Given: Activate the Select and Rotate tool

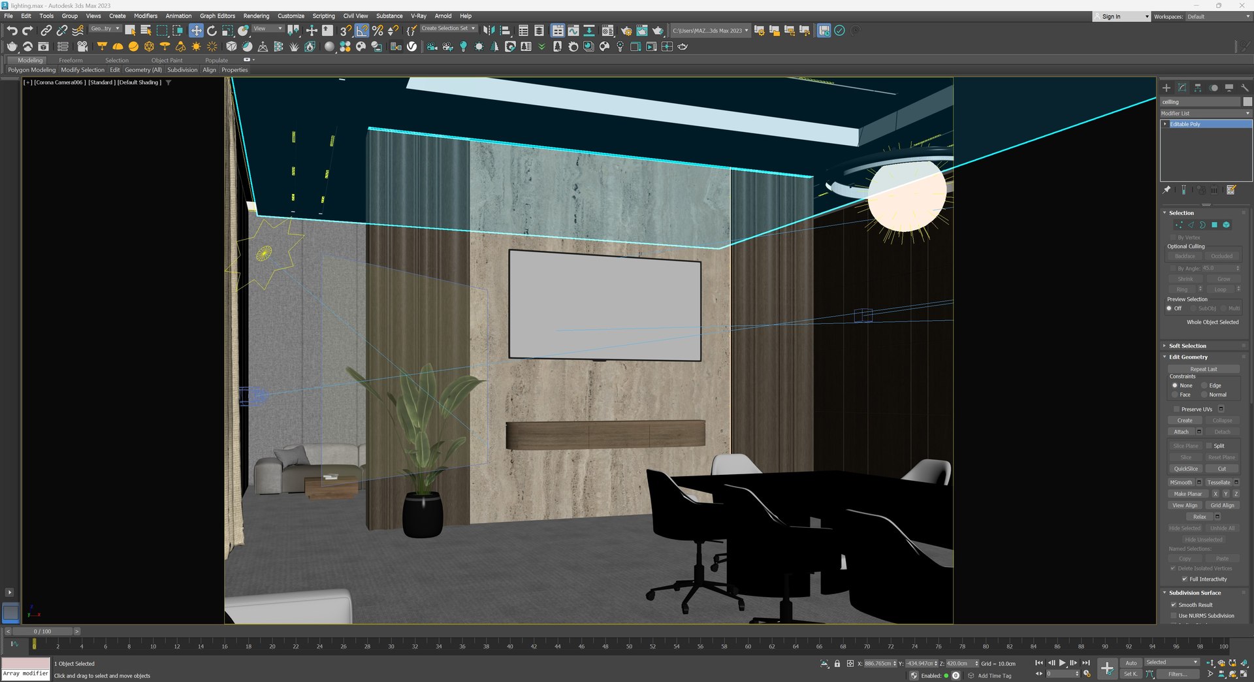Looking at the screenshot, I should pos(212,31).
